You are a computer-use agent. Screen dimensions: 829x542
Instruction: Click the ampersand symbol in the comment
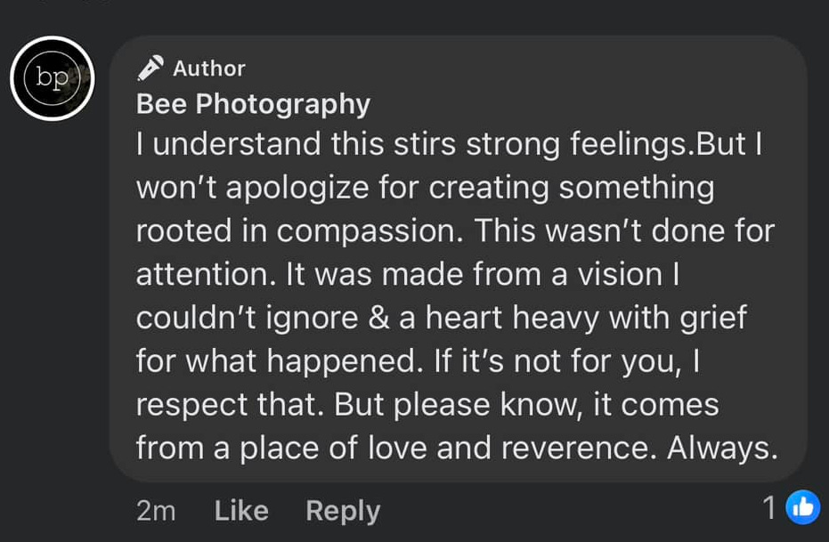tap(378, 318)
